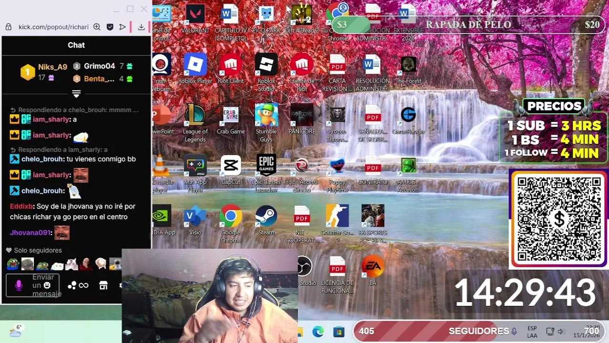Open Microsoft Edge in taskbar

(318, 332)
